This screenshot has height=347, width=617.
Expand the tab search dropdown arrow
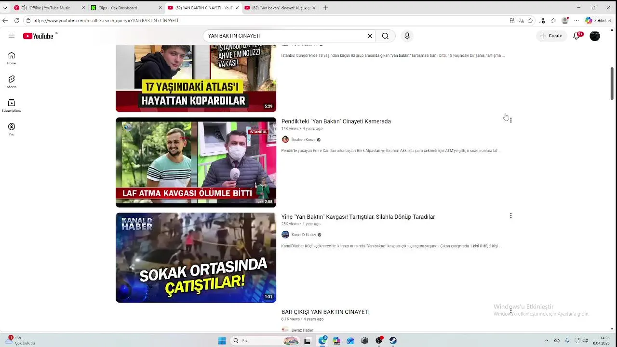5,8
